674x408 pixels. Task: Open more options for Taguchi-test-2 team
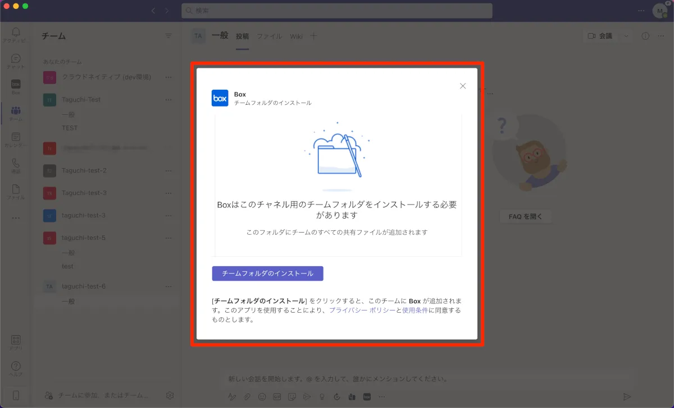[x=168, y=170]
